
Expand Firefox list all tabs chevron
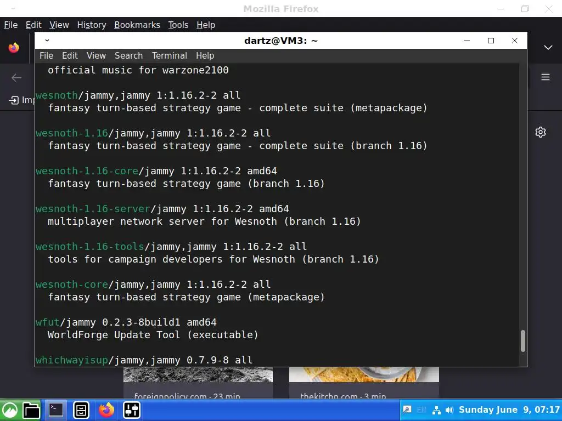548,48
